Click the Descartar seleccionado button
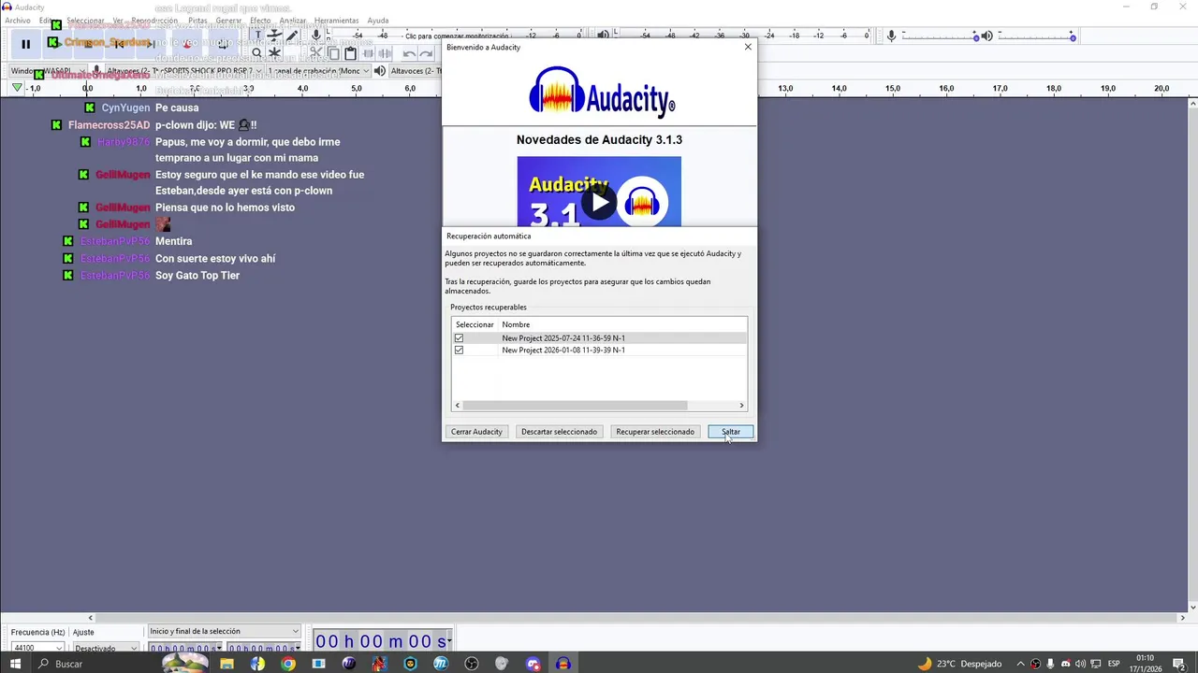Image resolution: width=1198 pixels, height=673 pixels. click(559, 432)
